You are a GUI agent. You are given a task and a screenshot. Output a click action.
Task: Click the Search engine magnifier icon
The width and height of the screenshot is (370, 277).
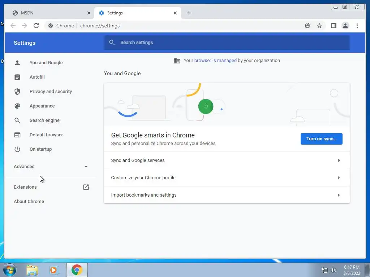point(17,120)
